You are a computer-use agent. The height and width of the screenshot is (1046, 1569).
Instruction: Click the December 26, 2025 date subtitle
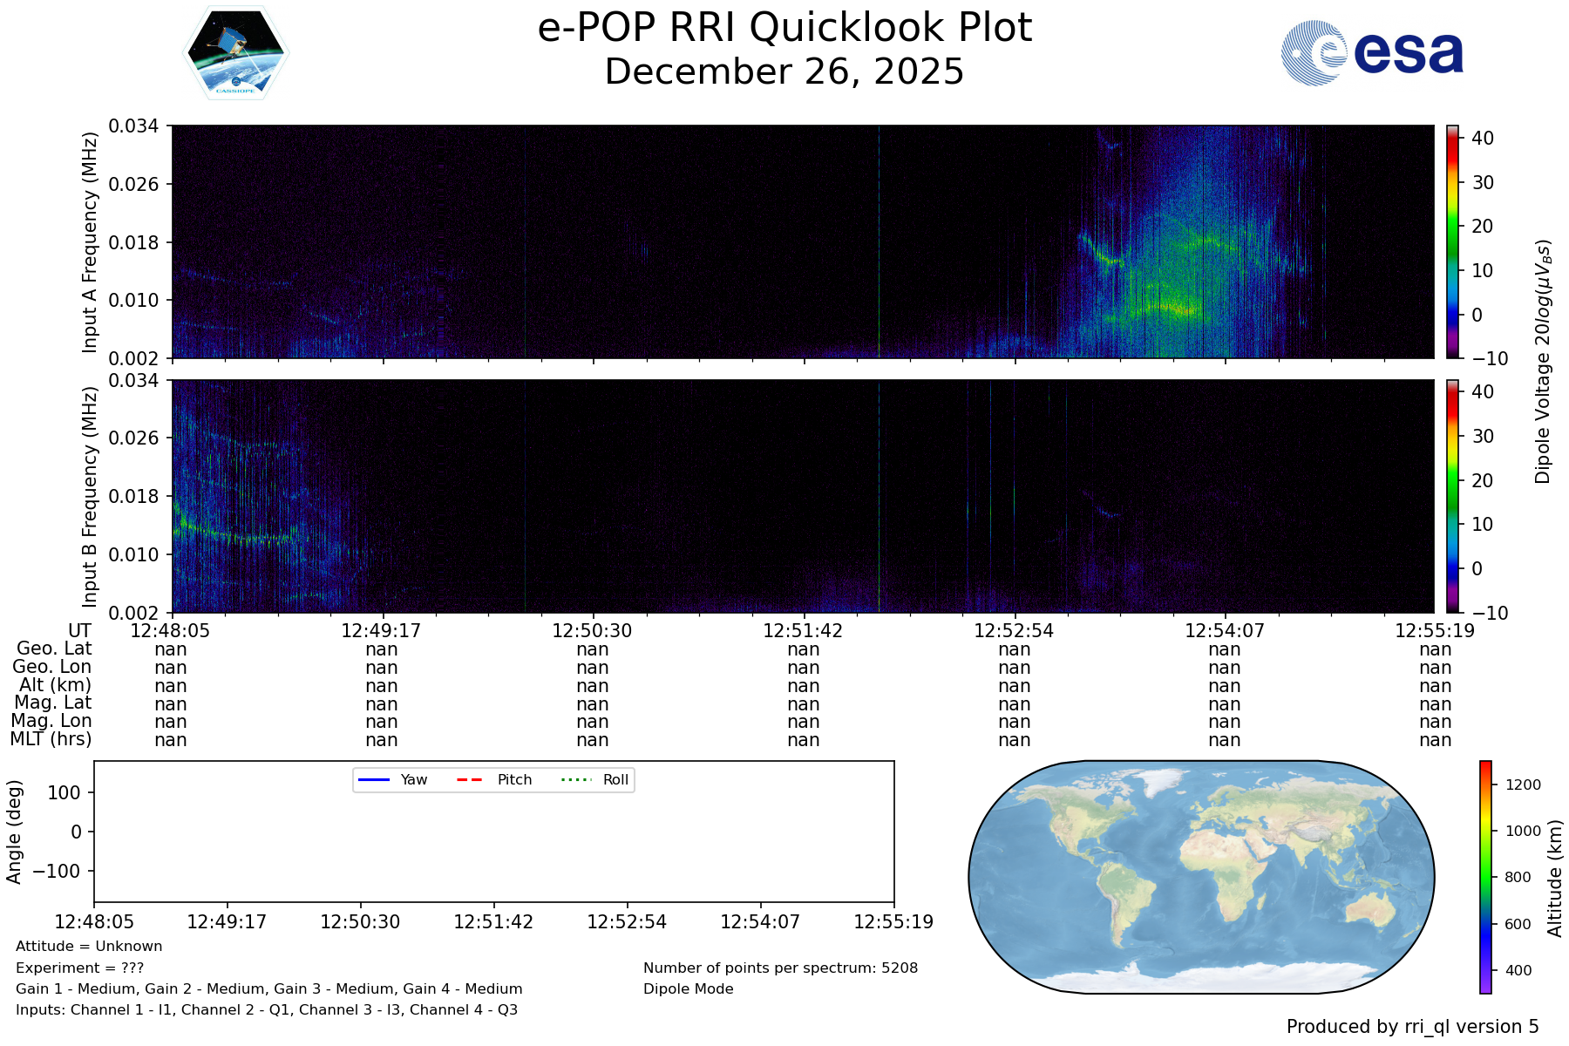click(784, 71)
